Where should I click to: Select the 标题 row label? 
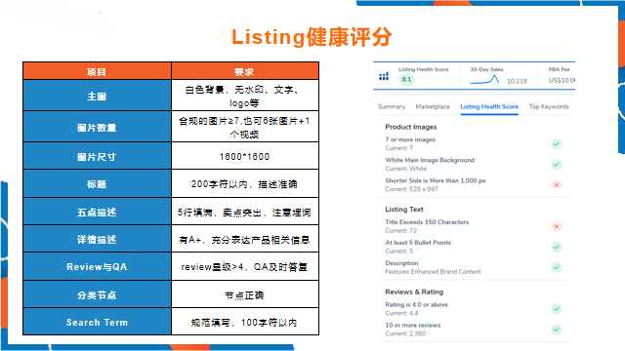pos(97,184)
